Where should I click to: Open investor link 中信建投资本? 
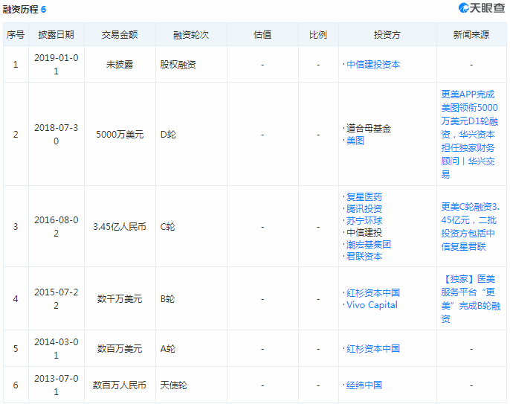coord(373,65)
